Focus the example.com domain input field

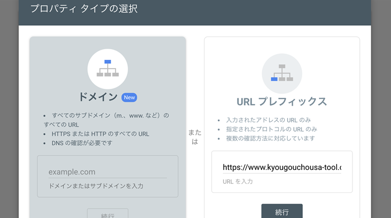[x=107, y=172]
